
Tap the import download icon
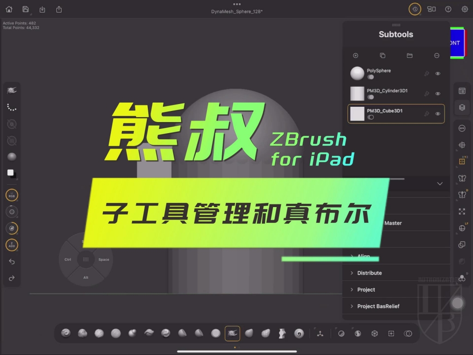pos(42,10)
